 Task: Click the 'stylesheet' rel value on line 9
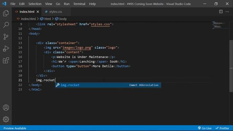point(66,24)
